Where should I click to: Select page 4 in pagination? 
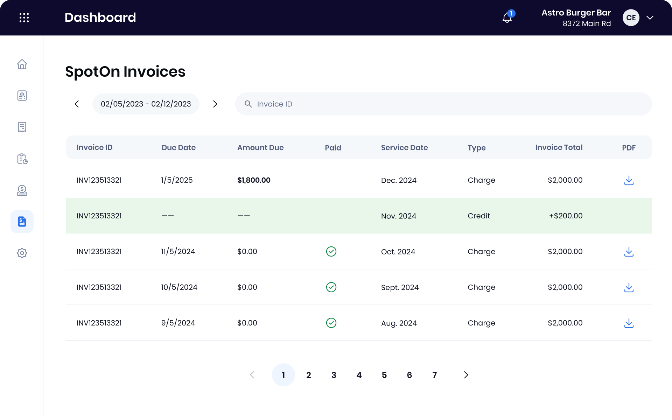[359, 375]
